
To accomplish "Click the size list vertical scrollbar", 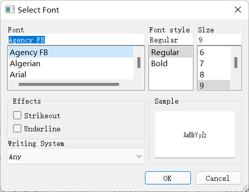I will 236,63.
